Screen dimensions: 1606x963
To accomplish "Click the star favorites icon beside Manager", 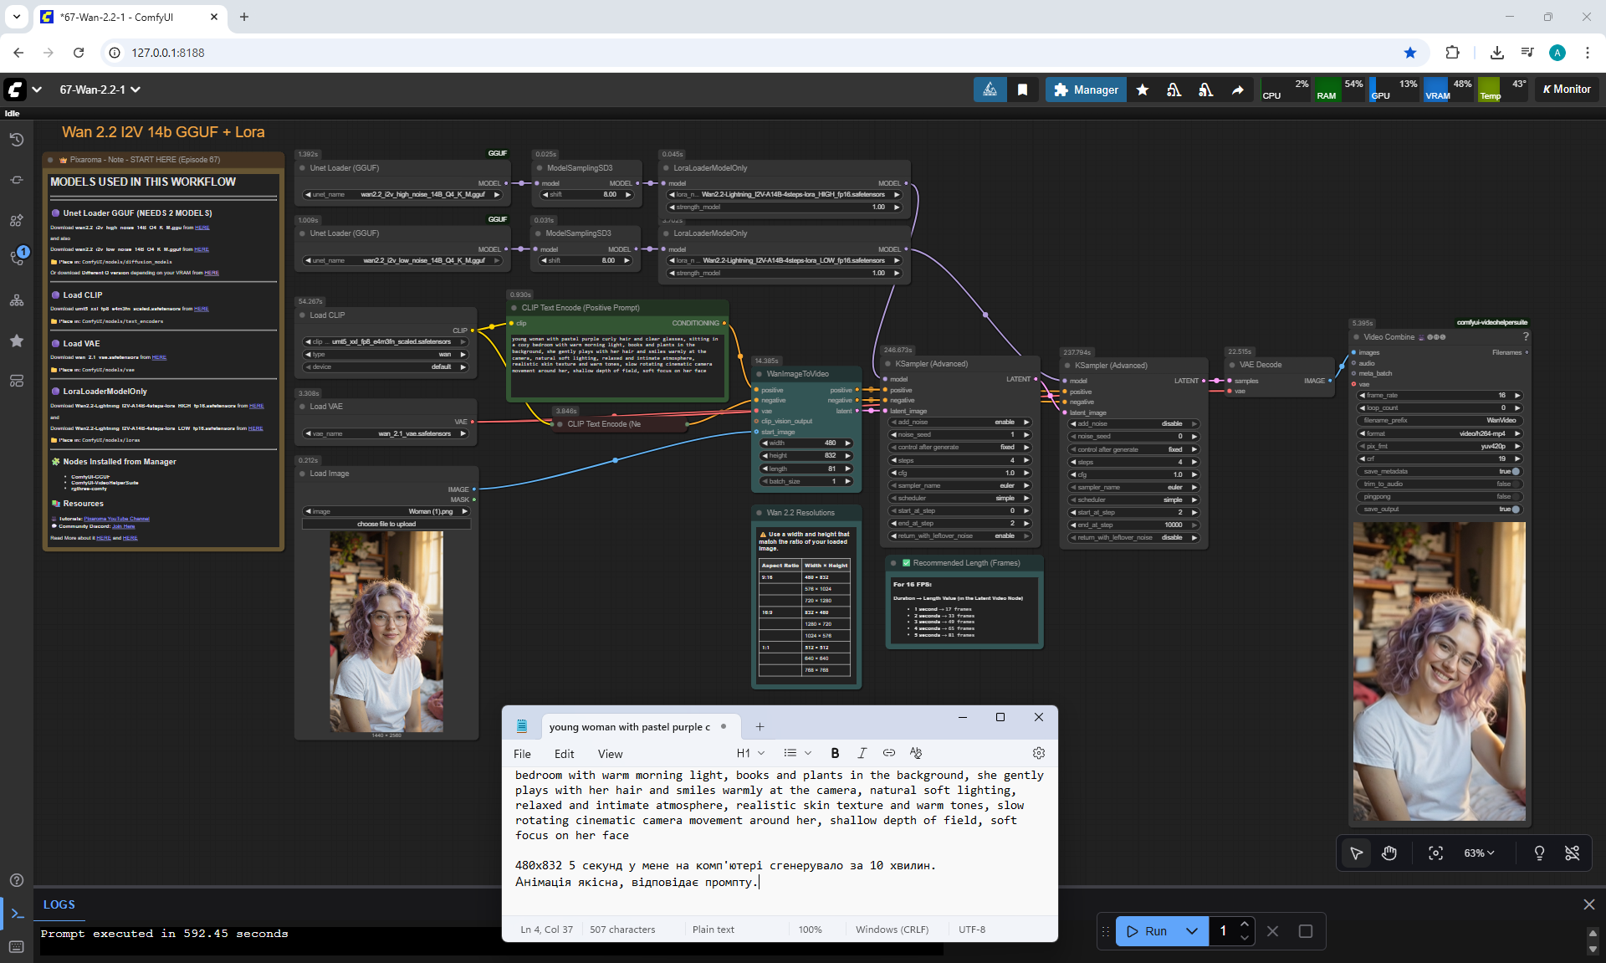I will (1142, 90).
